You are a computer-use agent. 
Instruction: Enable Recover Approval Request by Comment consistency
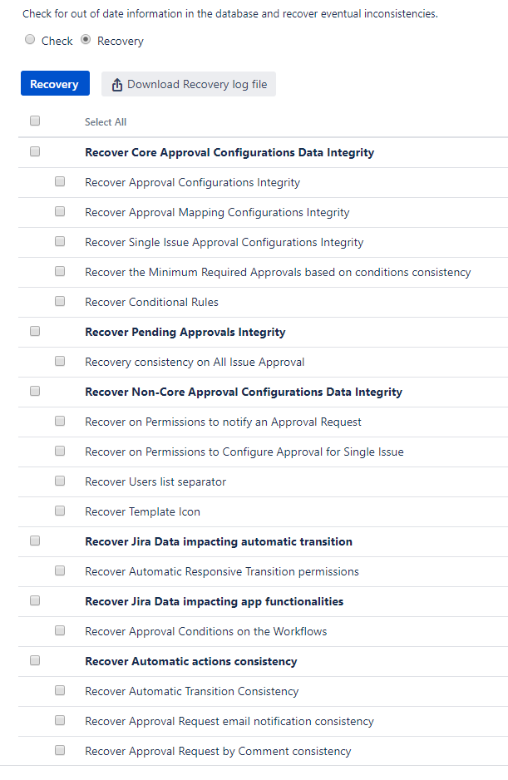click(60, 751)
